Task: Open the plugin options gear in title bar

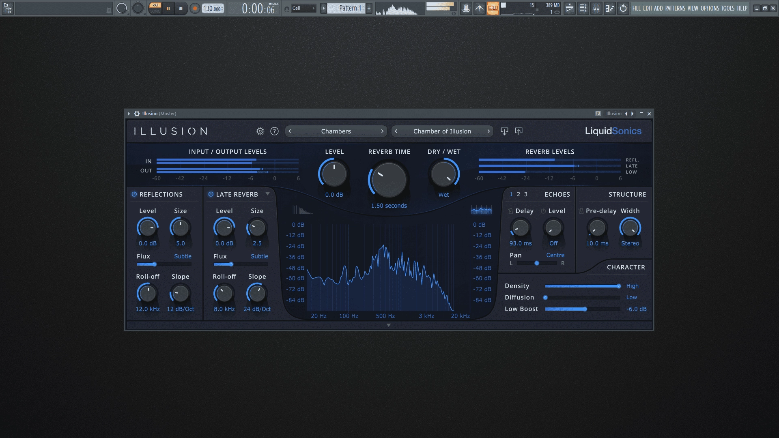Action: pyautogui.click(x=137, y=114)
